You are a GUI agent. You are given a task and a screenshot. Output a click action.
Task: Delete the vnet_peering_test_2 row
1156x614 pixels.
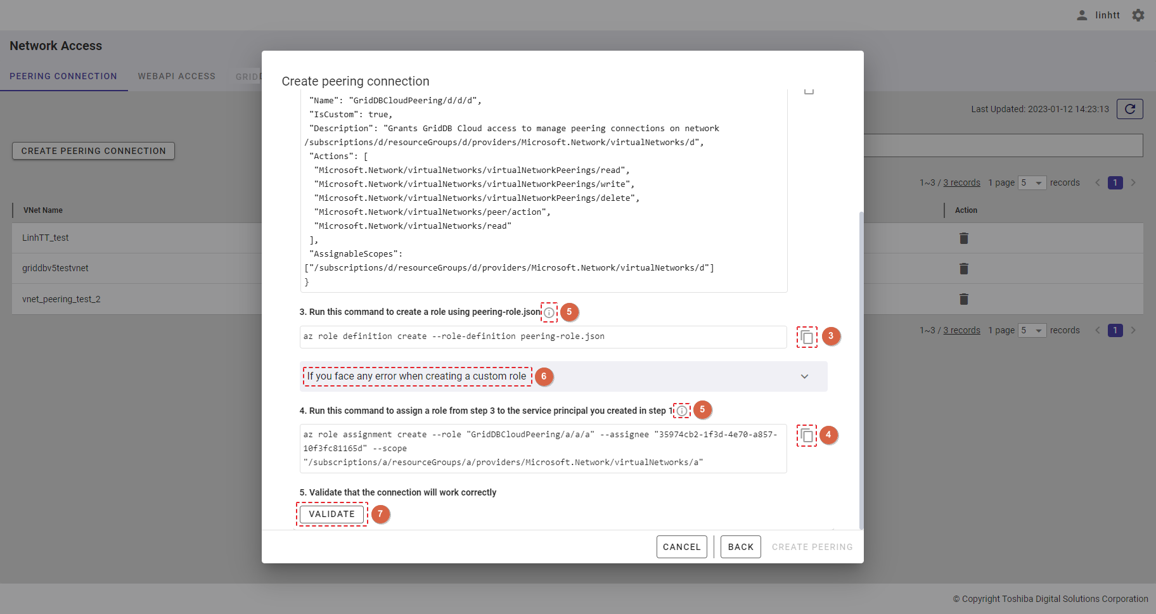pos(963,299)
